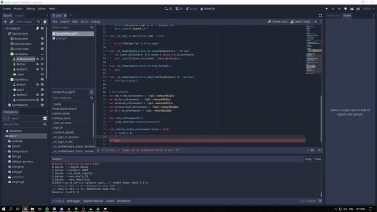
Task: Toggle GameWorld node visibility
Action: click(42, 105)
